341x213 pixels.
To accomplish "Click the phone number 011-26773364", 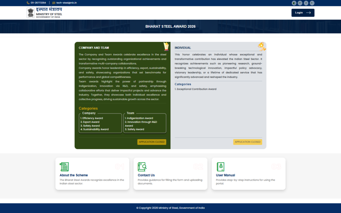I will 38,3.
